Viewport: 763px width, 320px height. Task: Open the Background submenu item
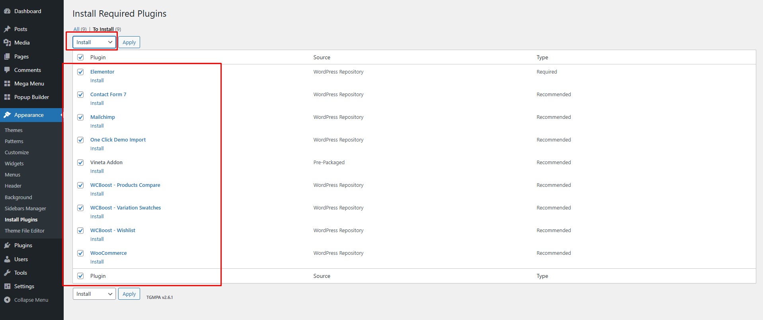[x=18, y=197]
